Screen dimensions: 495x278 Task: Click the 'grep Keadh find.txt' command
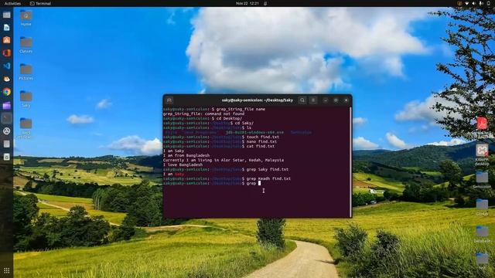[268, 178]
